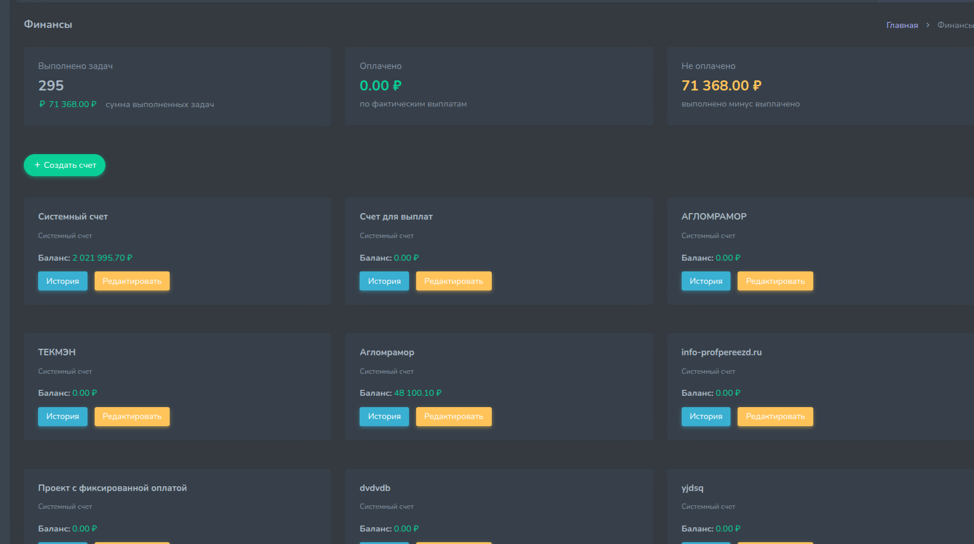Click the balance 2 021 995.70 ₽
Screen dimensions: 974x544
point(102,258)
